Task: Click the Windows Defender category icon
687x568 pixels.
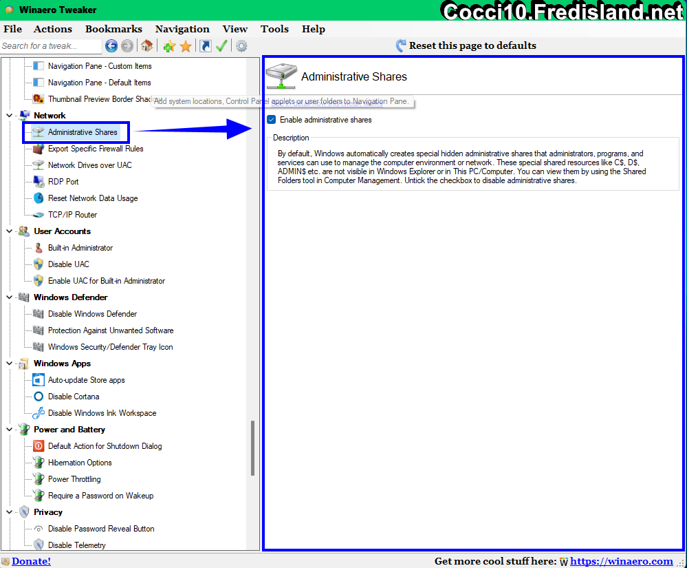Action: 24,297
